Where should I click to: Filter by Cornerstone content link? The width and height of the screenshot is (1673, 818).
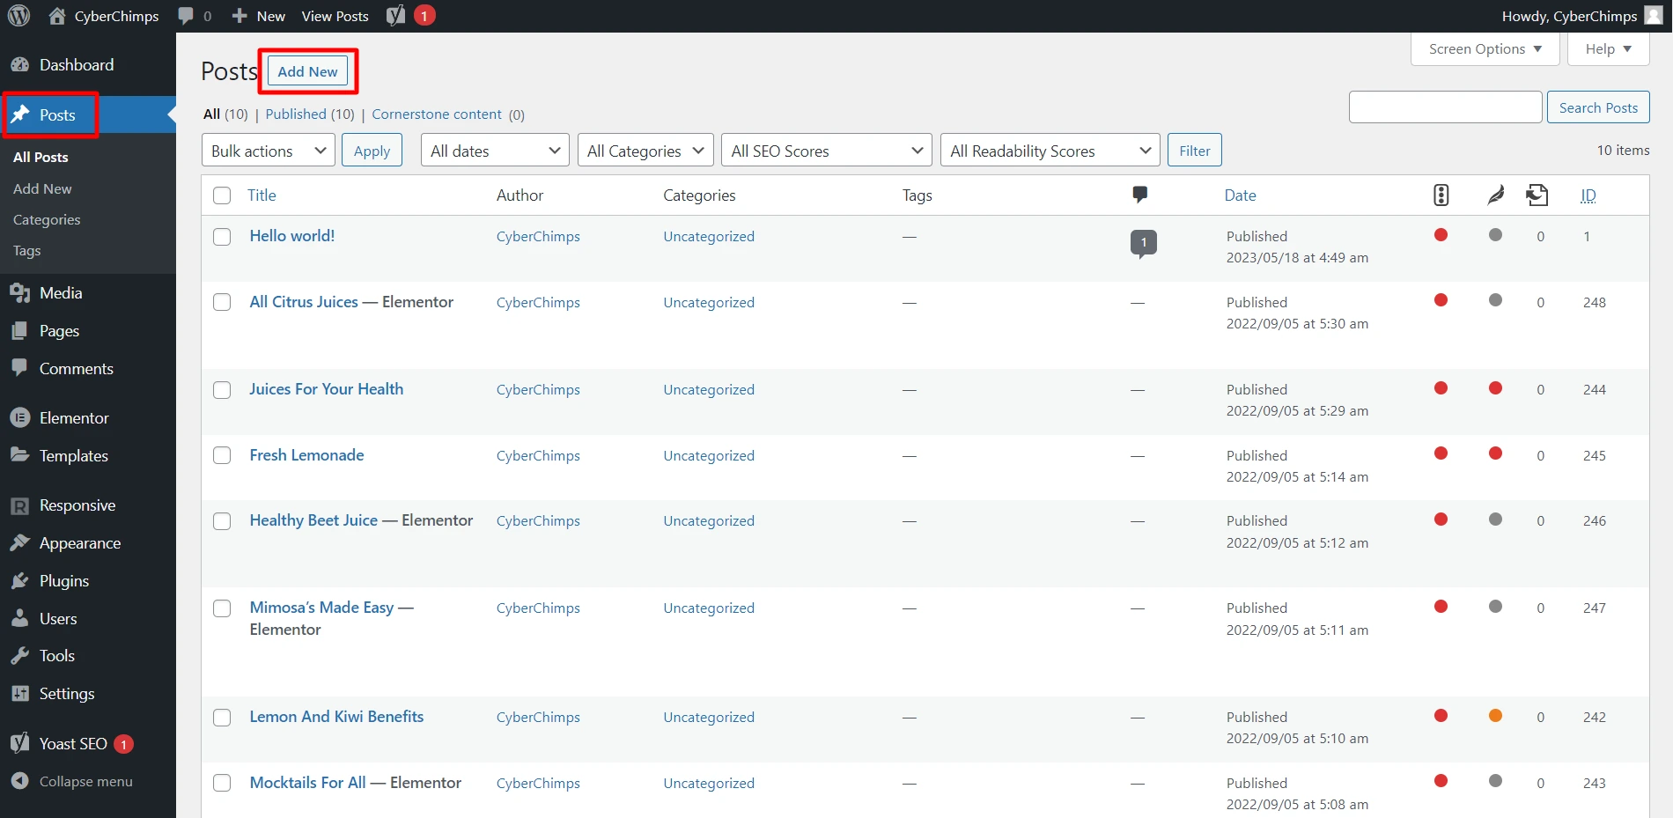coord(437,114)
